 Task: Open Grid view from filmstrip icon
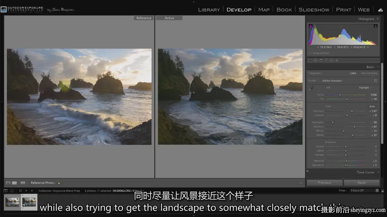click(21, 190)
